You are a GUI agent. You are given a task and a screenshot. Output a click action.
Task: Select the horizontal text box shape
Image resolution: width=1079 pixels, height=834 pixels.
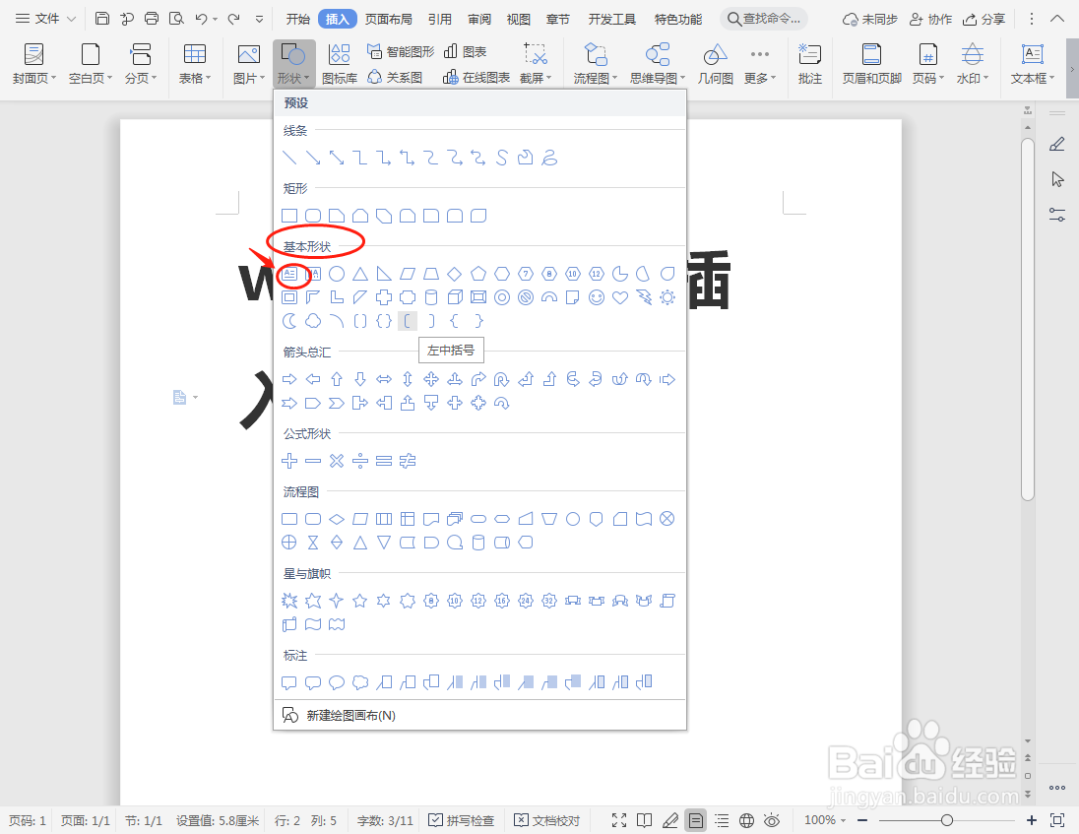point(289,274)
